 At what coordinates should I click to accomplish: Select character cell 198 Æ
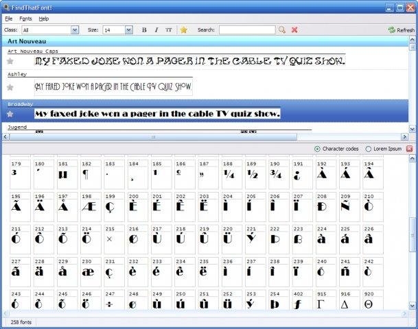click(x=91, y=207)
